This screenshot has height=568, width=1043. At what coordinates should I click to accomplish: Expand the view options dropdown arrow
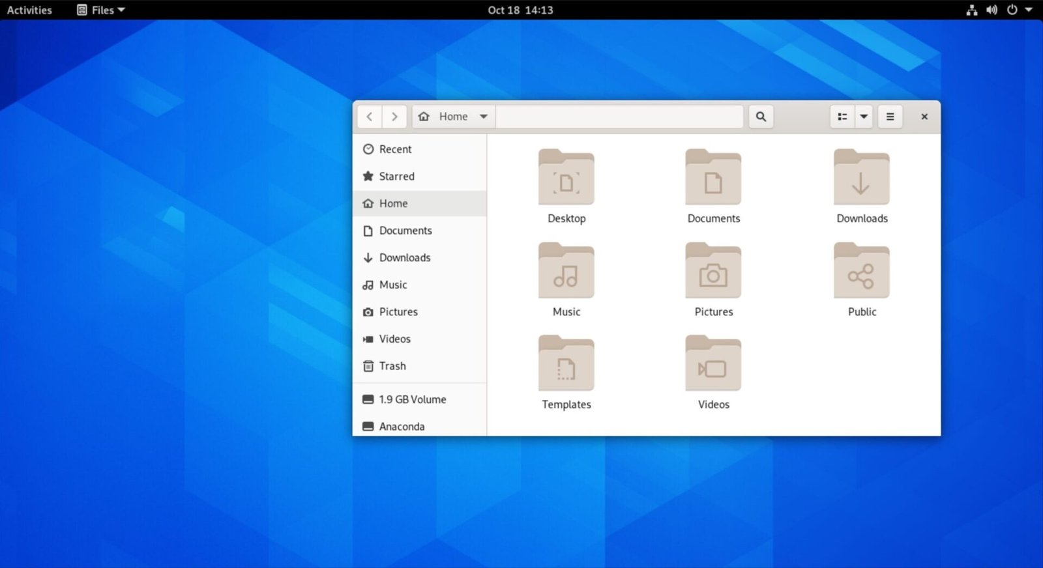(864, 117)
